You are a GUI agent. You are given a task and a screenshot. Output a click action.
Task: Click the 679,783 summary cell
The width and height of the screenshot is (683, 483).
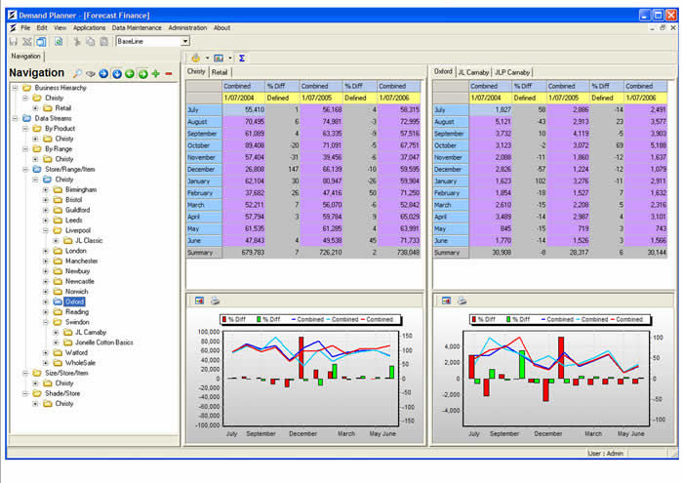tap(244, 252)
